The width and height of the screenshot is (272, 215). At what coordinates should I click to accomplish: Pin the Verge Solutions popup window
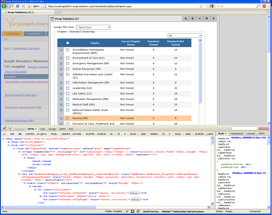[x=186, y=18]
